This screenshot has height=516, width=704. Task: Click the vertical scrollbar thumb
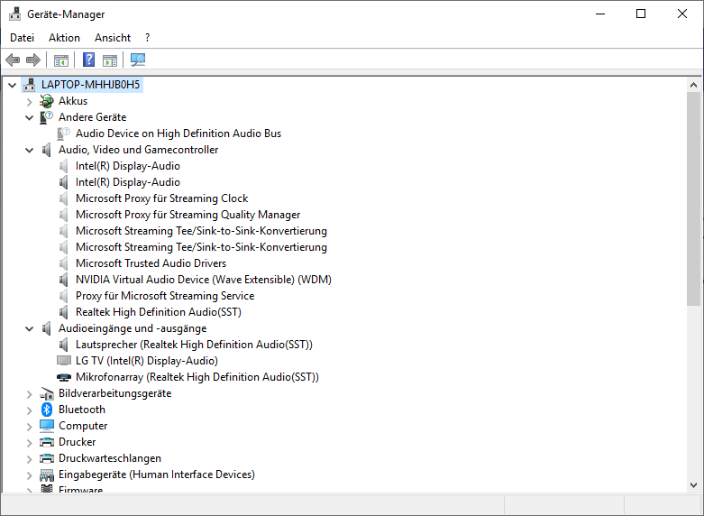click(693, 198)
